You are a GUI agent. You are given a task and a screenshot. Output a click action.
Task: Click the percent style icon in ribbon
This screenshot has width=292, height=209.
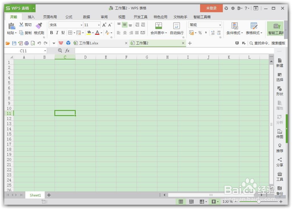pyautogui.click(x=200, y=33)
